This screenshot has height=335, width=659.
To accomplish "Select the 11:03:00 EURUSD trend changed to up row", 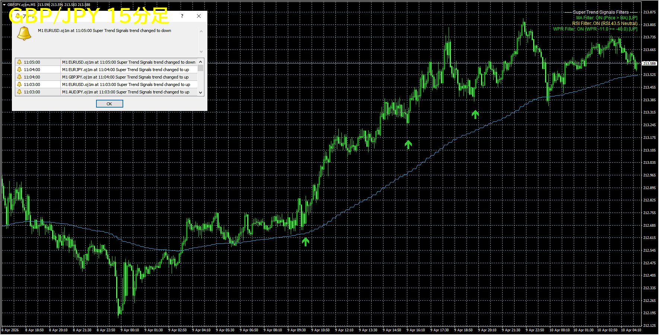I will point(126,84).
